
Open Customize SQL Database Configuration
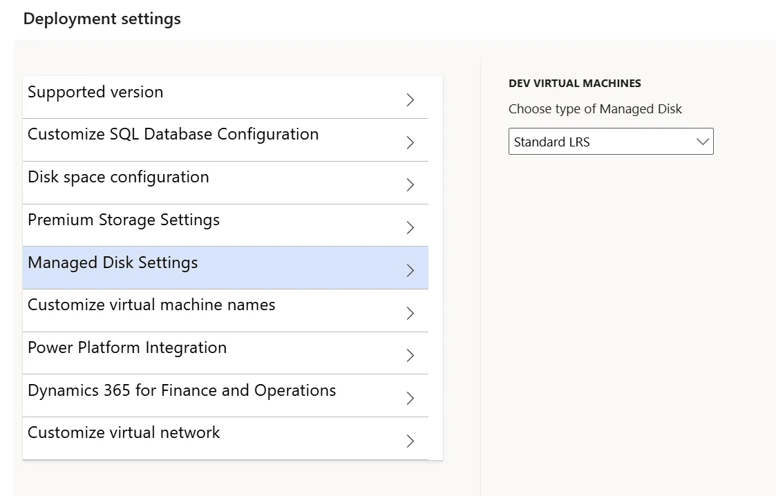coord(225,140)
